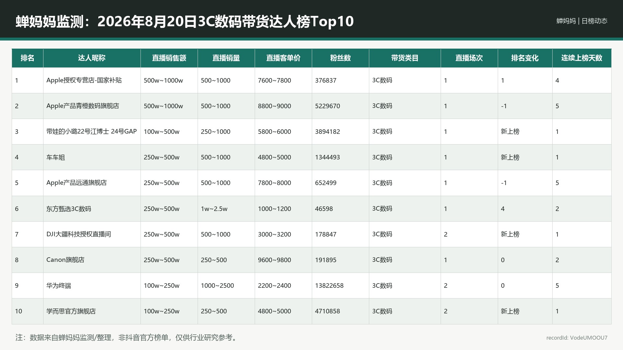Click the 粉丝数 column header
Viewport: 623px width, 350px height.
(x=340, y=58)
